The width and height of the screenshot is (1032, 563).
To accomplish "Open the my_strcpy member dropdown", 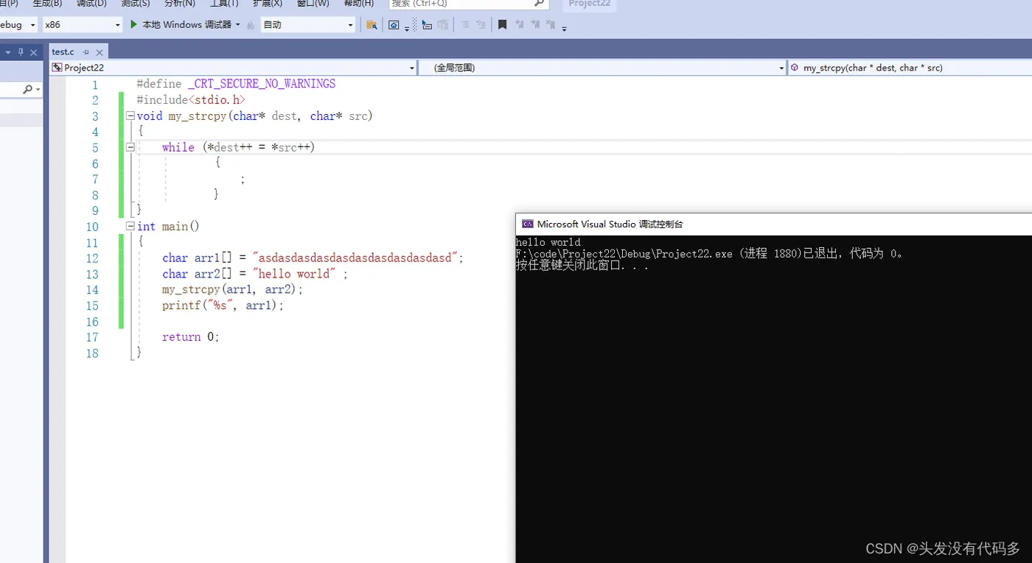I will [910, 68].
